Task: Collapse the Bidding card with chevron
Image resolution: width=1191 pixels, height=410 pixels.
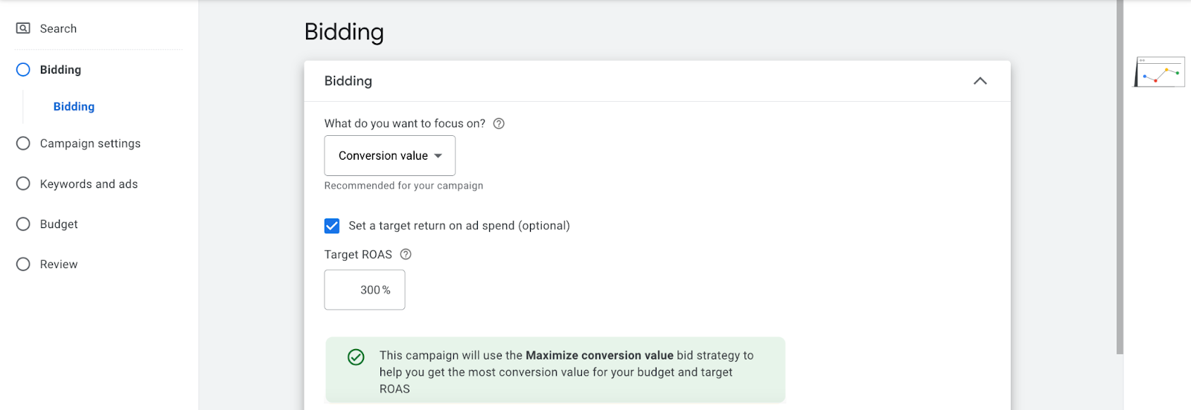Action: [980, 81]
